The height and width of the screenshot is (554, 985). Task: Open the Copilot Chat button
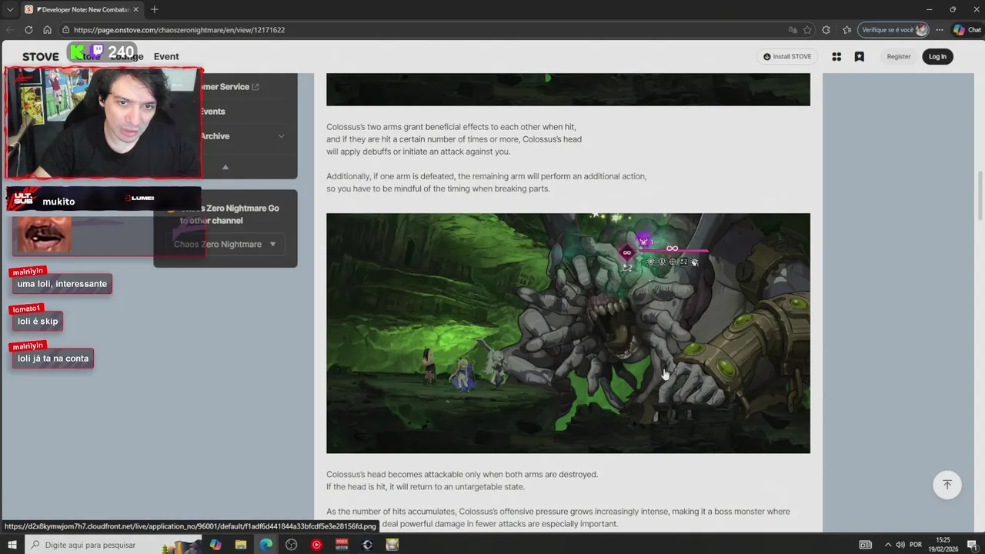point(968,30)
